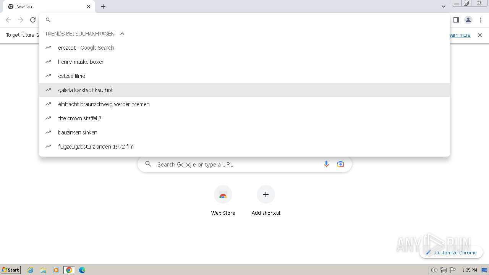Click the show desktop icon beside the clock
This screenshot has height=275, width=489.
click(484, 270)
